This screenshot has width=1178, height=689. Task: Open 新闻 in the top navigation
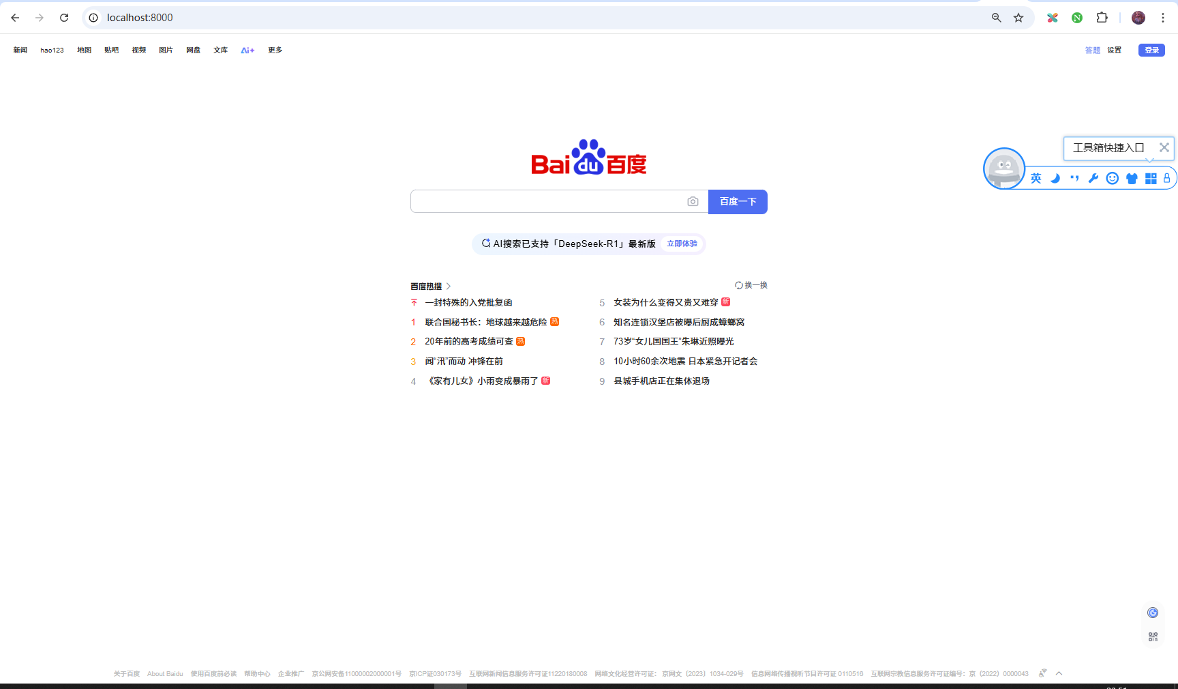(20, 50)
